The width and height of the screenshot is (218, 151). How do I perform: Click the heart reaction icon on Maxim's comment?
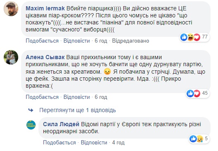[197, 37]
